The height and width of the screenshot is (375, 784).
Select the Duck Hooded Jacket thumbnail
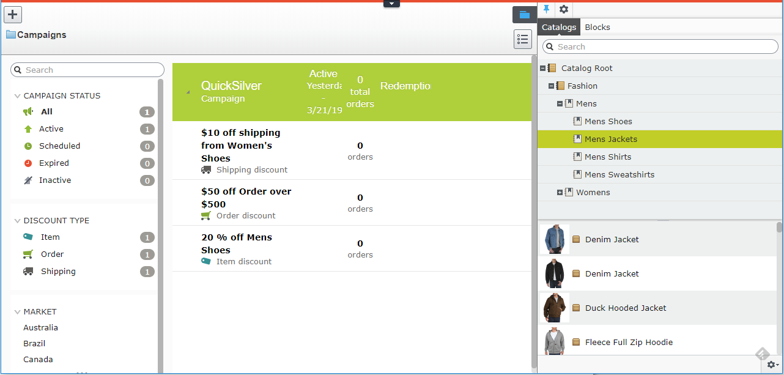pyautogui.click(x=555, y=308)
